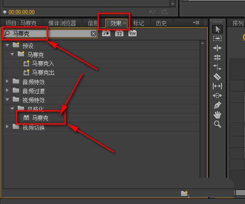The image size is (245, 204).
Task: Click the audio playback icon
Action: [x=152, y=11]
